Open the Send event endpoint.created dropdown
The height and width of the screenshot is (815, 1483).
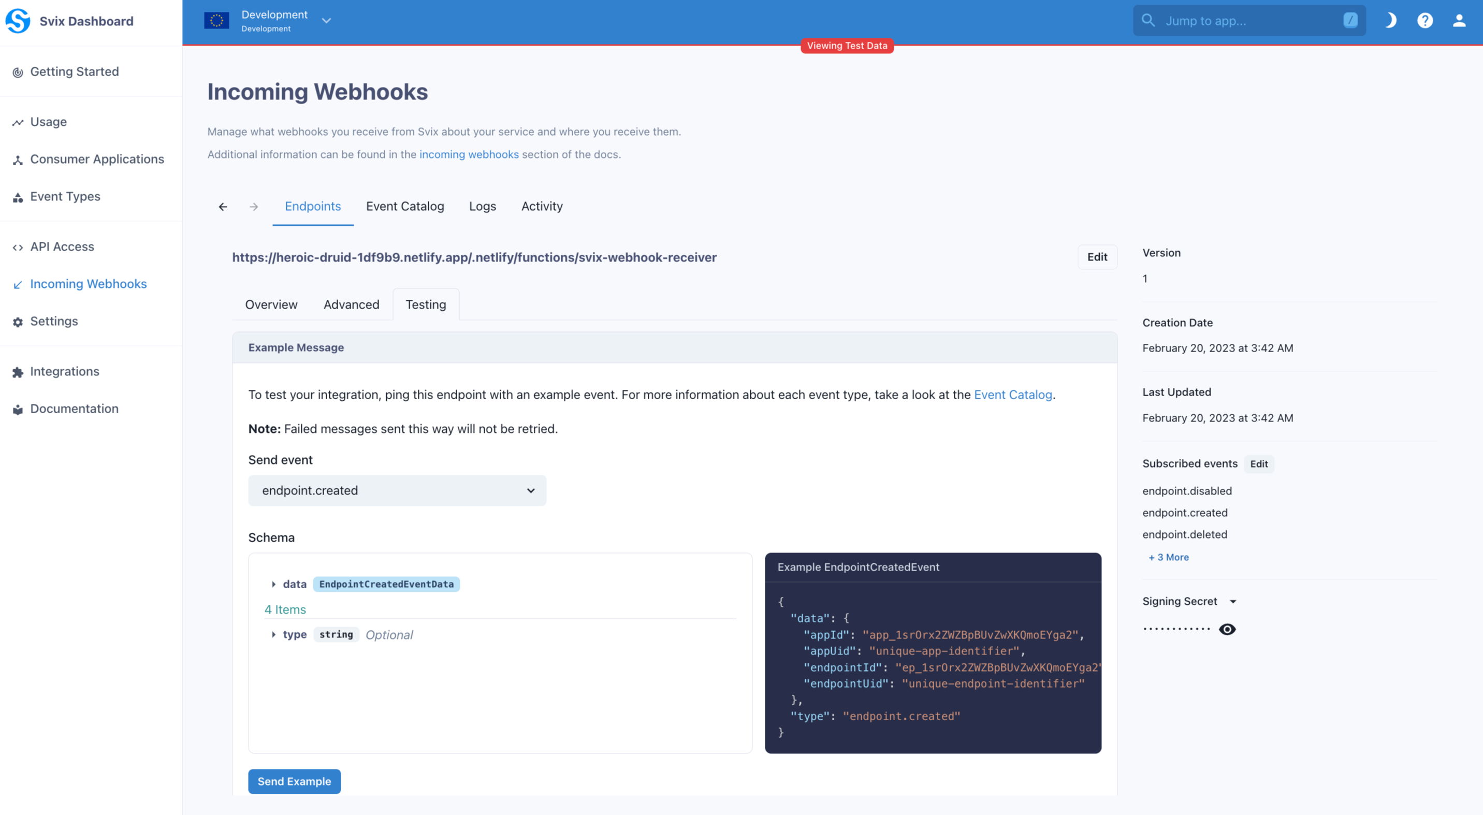[397, 490]
